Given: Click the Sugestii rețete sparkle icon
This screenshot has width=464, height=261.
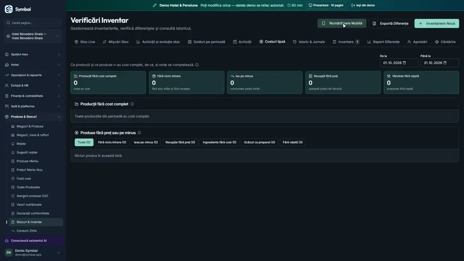Looking at the screenshot, I should pos(13,153).
